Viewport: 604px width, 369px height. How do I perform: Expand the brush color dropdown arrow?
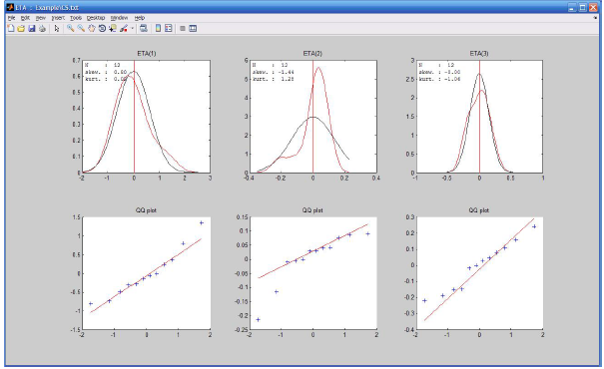[x=132, y=28]
